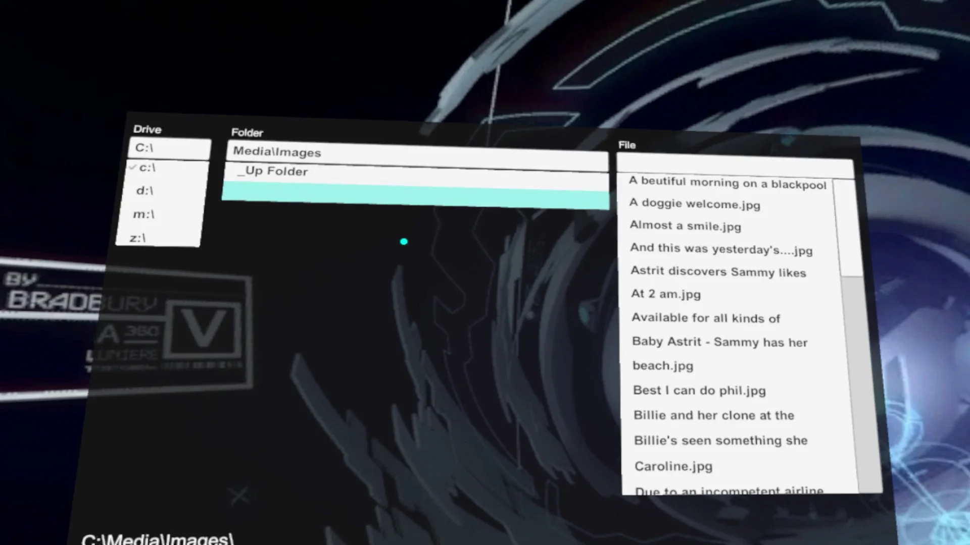Choose Available for all kinds of entry
Viewport: 970px width, 545px height.
point(706,318)
